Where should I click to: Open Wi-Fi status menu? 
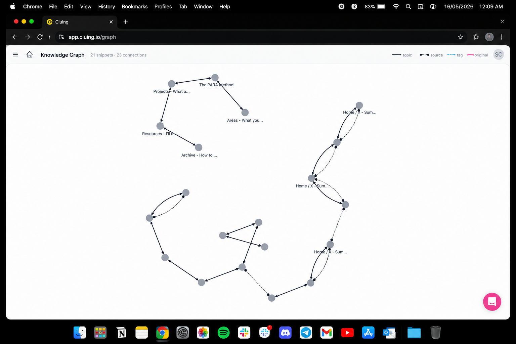[x=396, y=6]
